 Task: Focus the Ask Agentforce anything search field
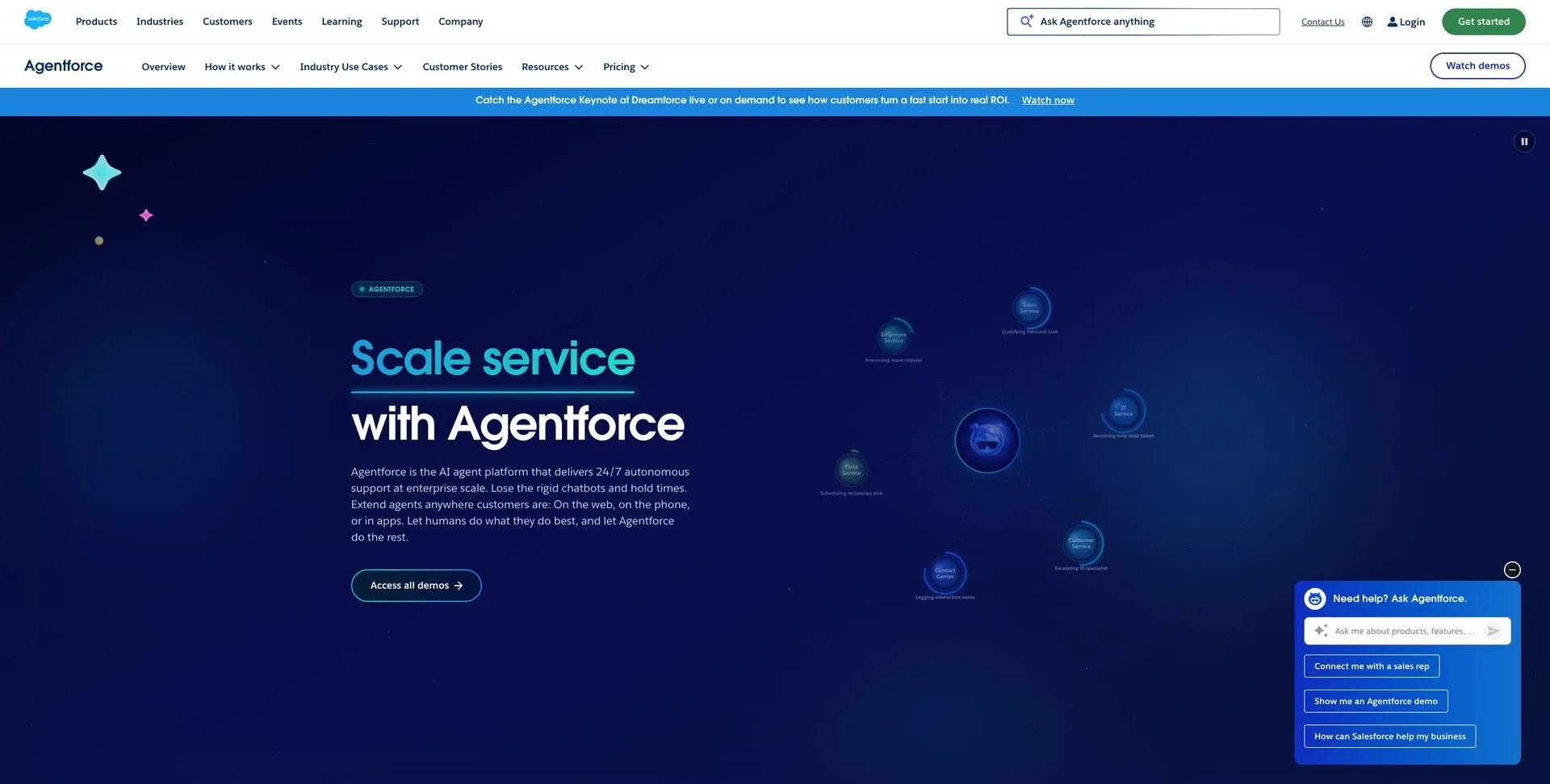[1143, 22]
